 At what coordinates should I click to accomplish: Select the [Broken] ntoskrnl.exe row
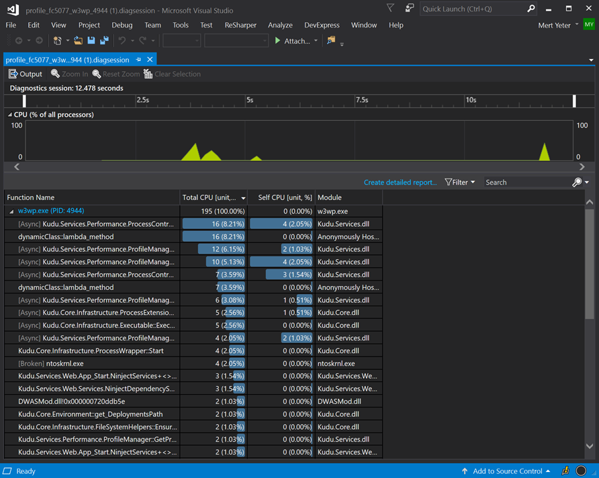tap(193, 363)
